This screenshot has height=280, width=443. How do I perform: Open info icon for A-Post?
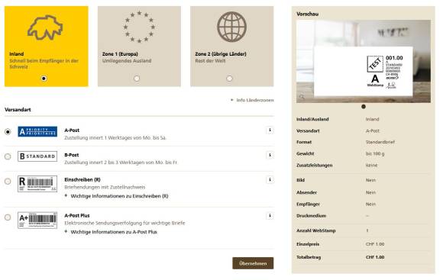point(270,130)
